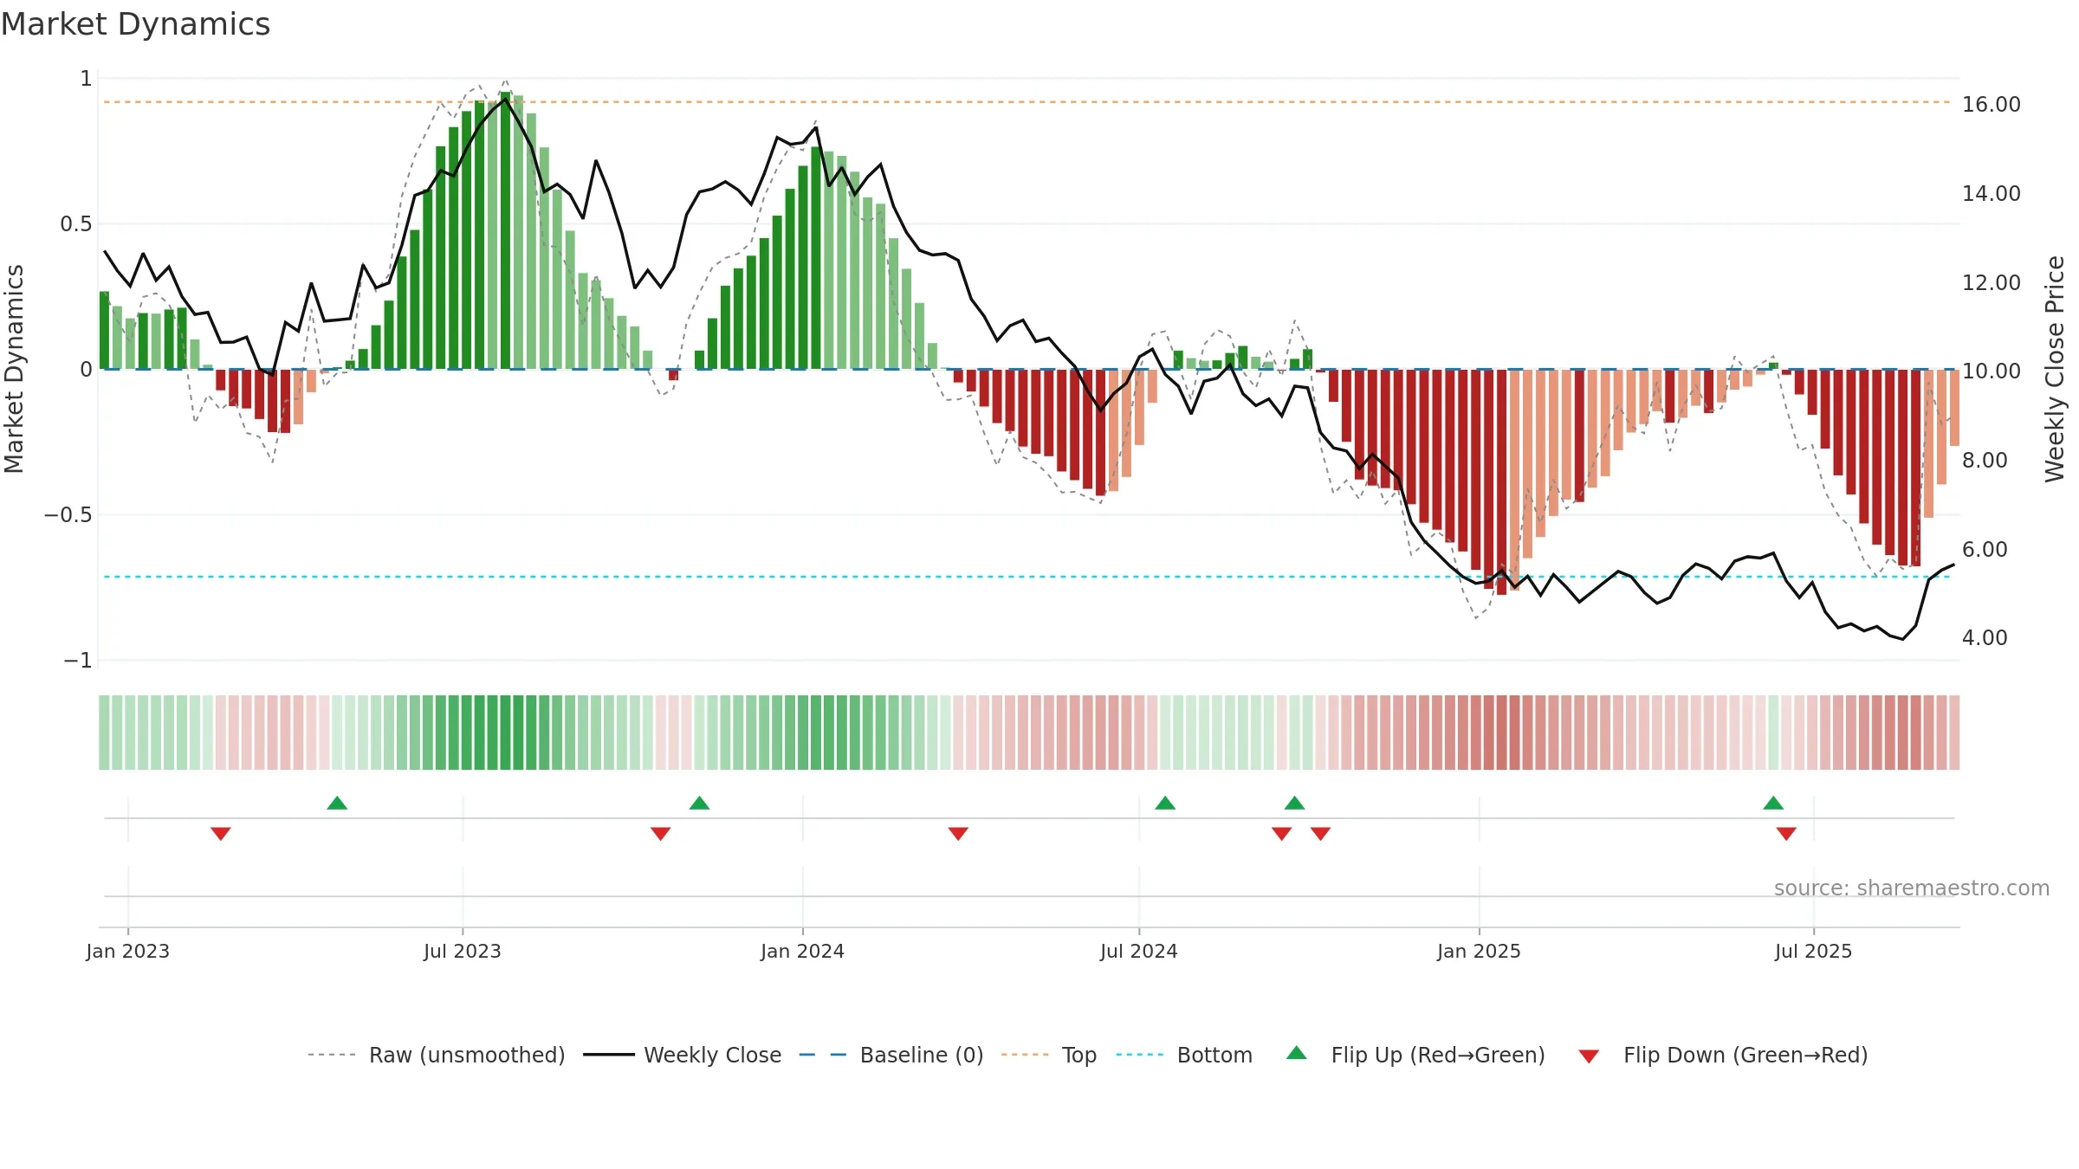Screen dimensions: 2079x1169
Task: Toggle the Raw (unsmoothed) legend entry
Action: point(437,1055)
